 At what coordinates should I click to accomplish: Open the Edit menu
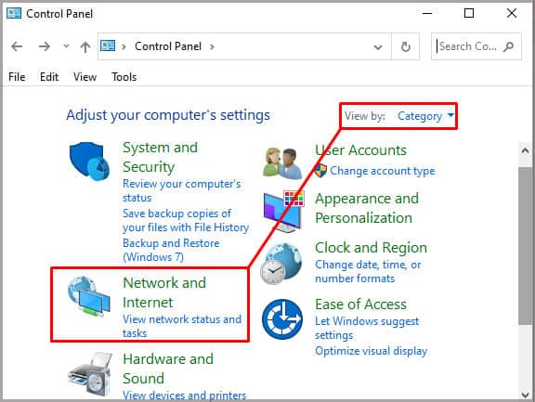coord(49,77)
